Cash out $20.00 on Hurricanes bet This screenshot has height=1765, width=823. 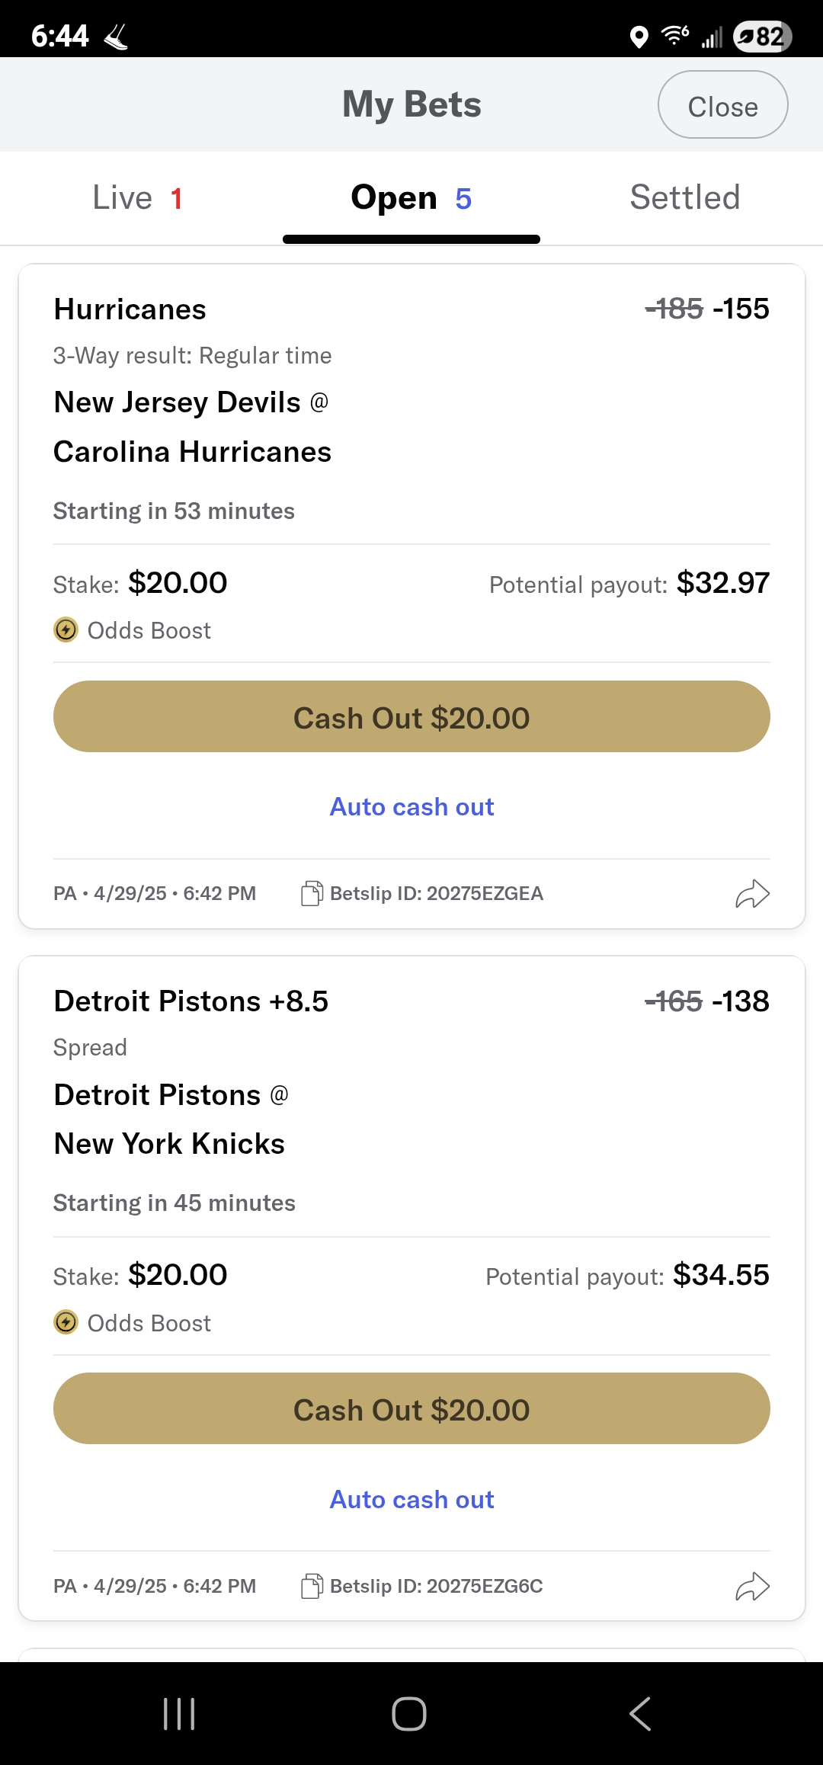click(x=411, y=717)
